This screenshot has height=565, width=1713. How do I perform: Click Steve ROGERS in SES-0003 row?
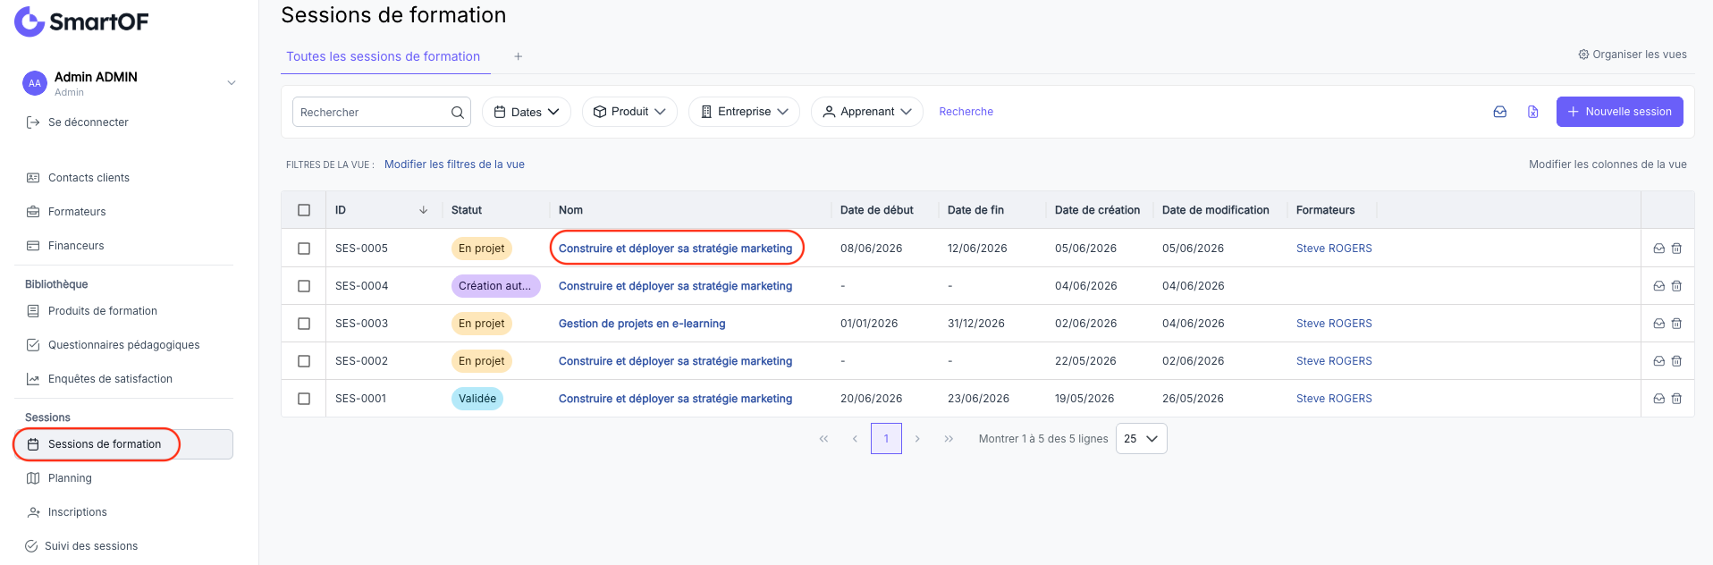[x=1334, y=324]
